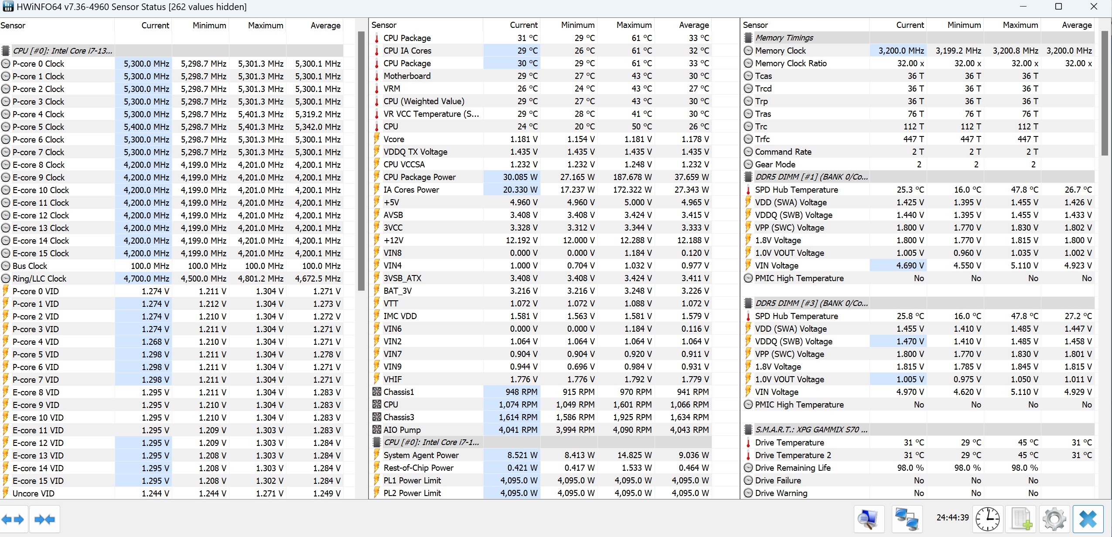Click the P-core 0 Clock sensor icon
This screenshot has width=1112, height=537.
(6, 64)
